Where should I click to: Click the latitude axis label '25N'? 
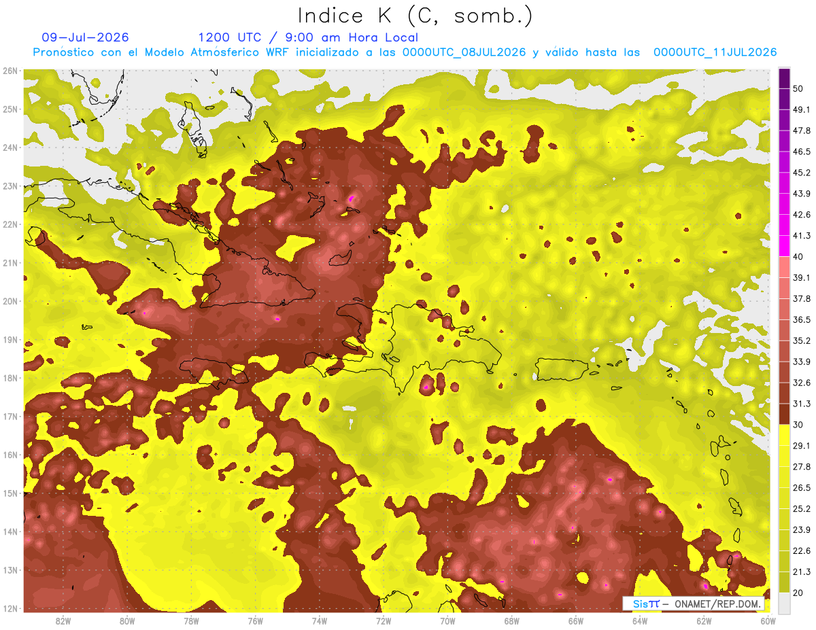(x=10, y=109)
